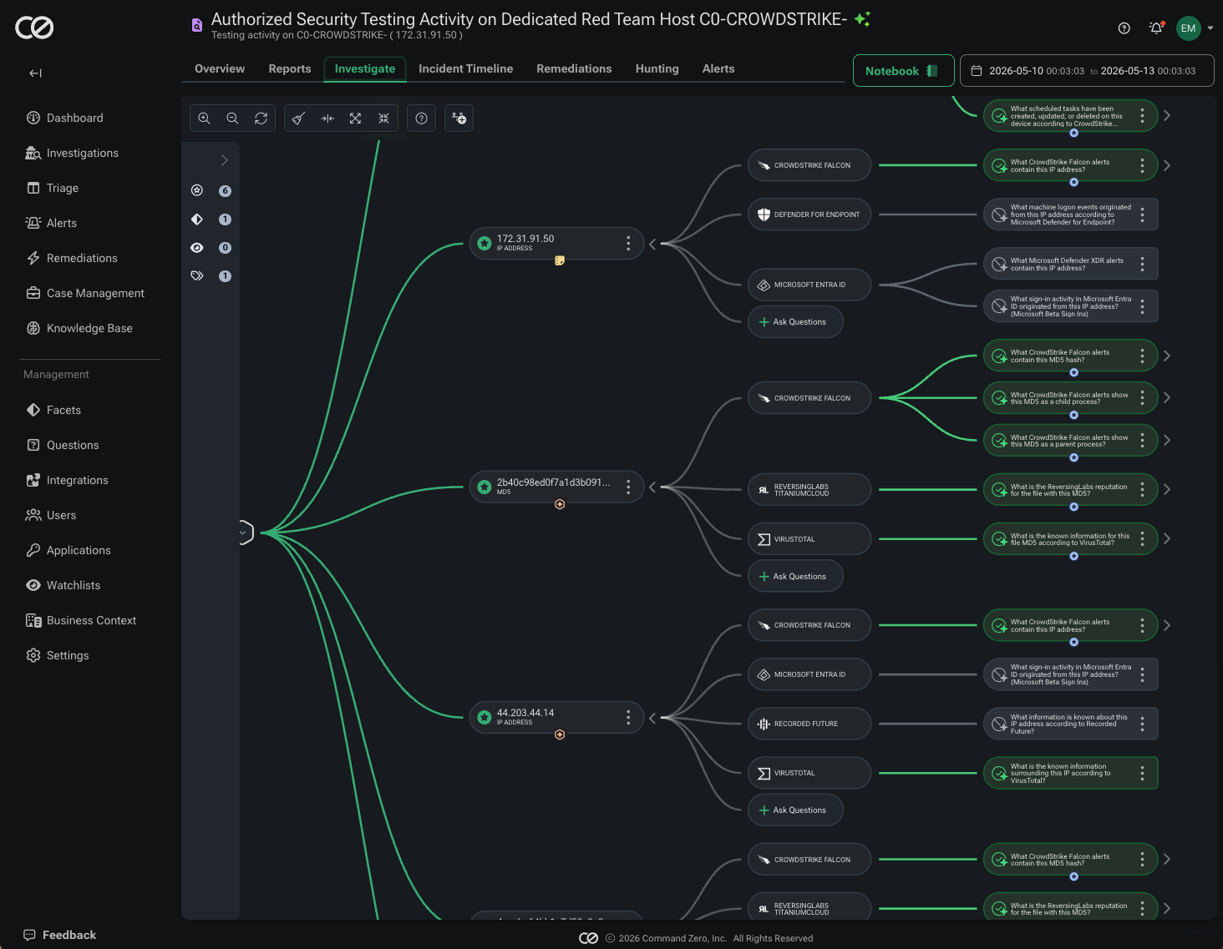Expand results chevron for the scheduled tasks question

click(1167, 116)
